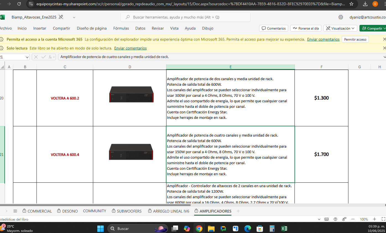The height and width of the screenshot is (233, 386).
Task: Open Enviar comentarios link in Microsoft 365 banner
Action: tap(323, 39)
